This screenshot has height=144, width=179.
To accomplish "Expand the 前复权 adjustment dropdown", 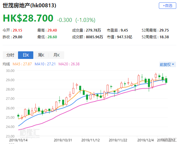I will click(167, 64).
